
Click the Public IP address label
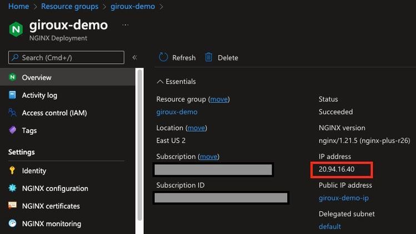[345, 185]
